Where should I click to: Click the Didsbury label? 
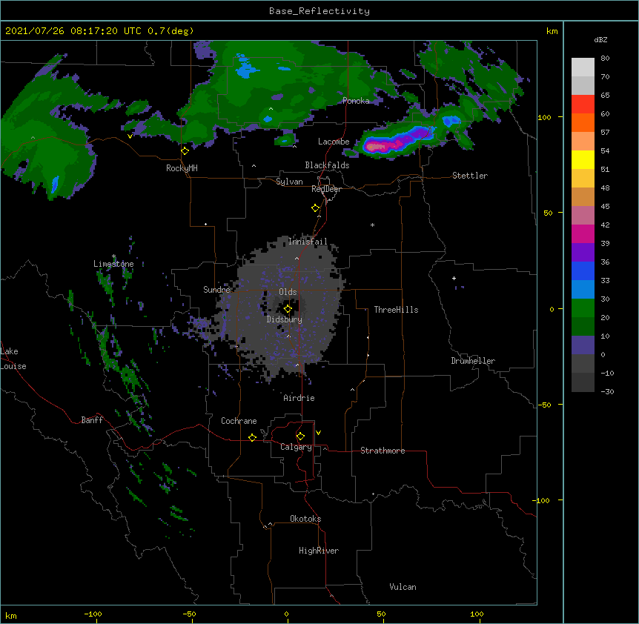(285, 319)
